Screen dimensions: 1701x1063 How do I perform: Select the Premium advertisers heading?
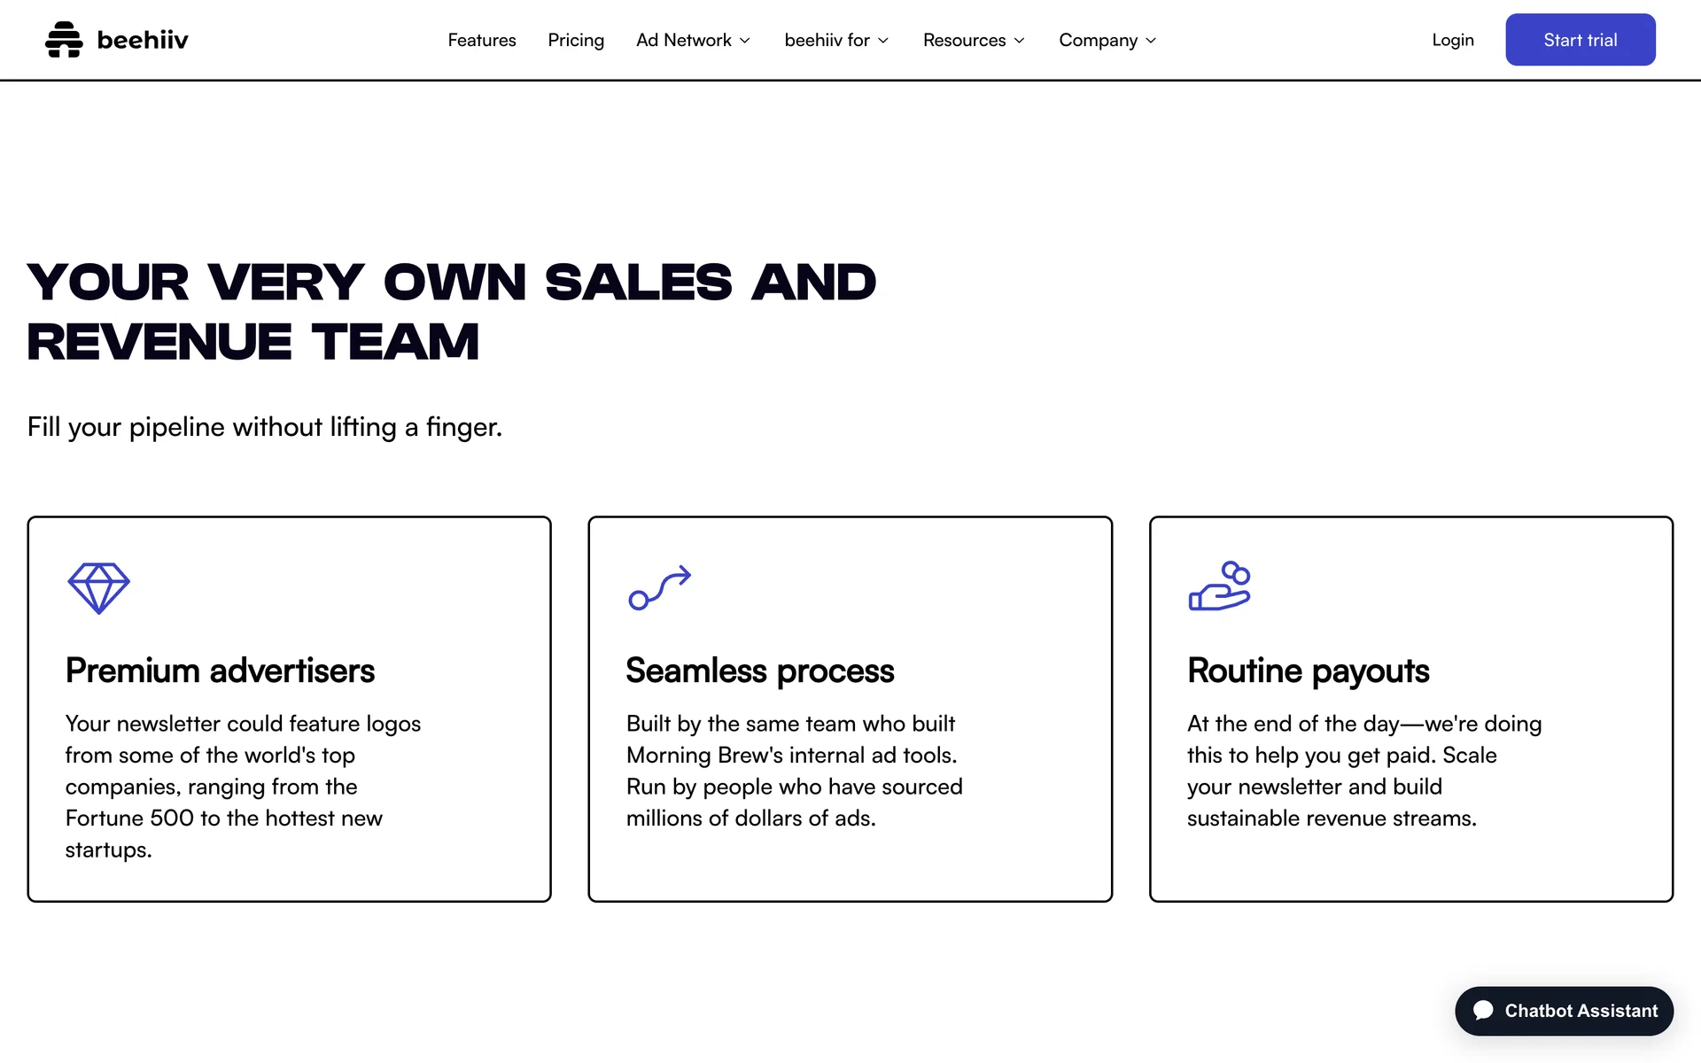pyautogui.click(x=220, y=671)
